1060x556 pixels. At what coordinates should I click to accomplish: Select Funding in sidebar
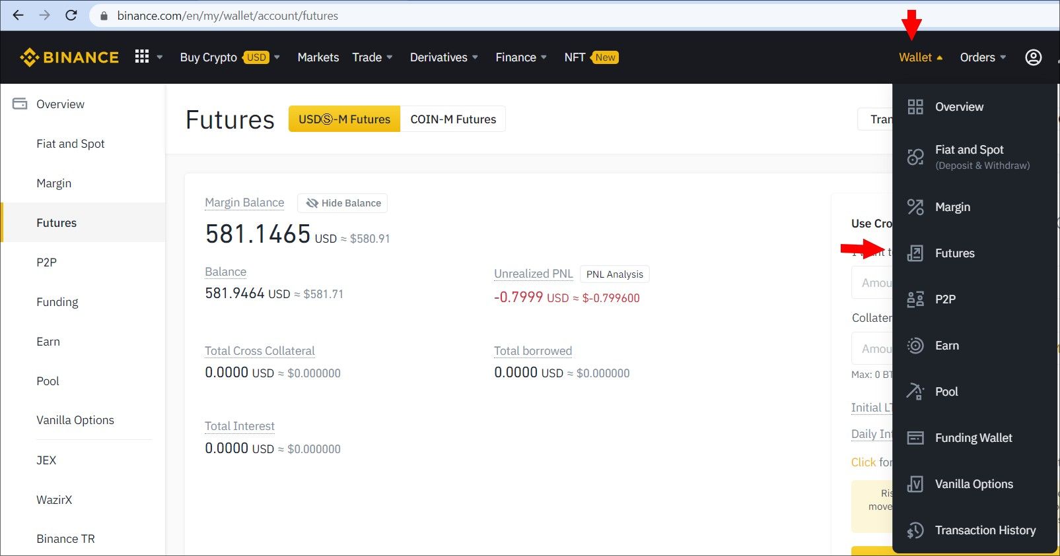[57, 302]
